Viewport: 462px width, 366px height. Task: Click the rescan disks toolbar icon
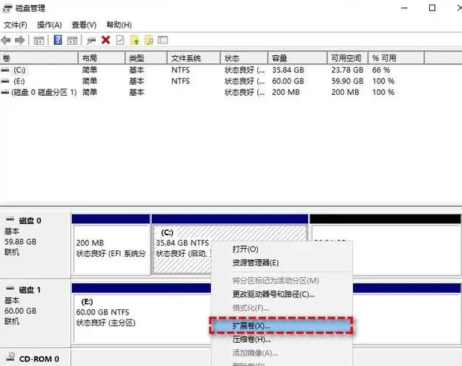91,40
